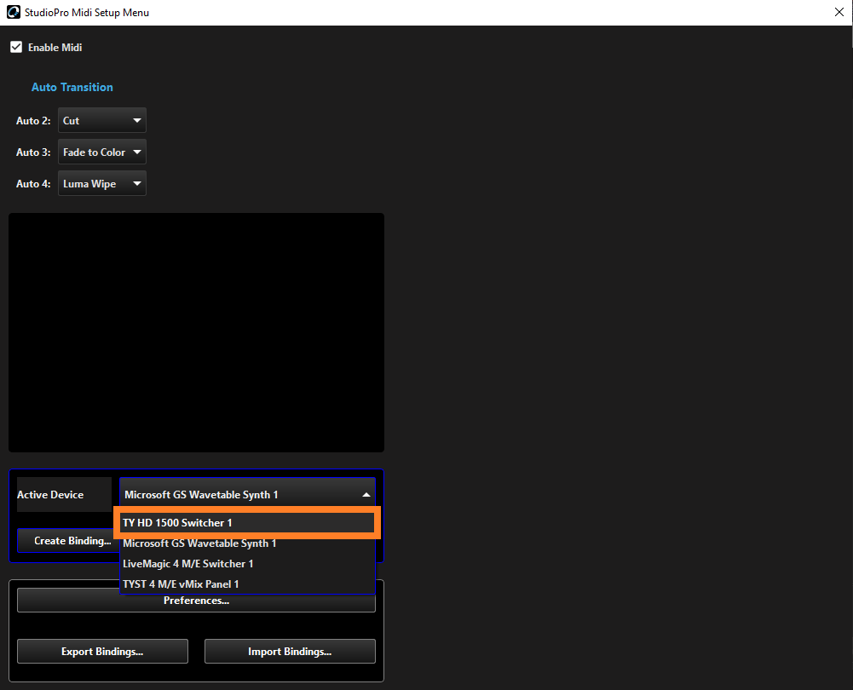The height and width of the screenshot is (690, 853).
Task: Select Microsoft GS Wavetable Synth 1 list option
Action: point(247,543)
